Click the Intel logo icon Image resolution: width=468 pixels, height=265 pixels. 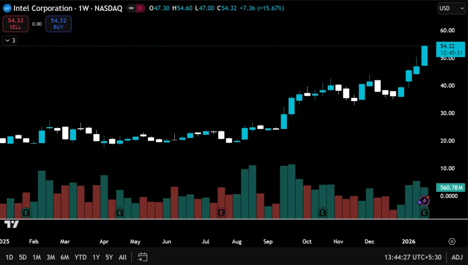point(7,8)
